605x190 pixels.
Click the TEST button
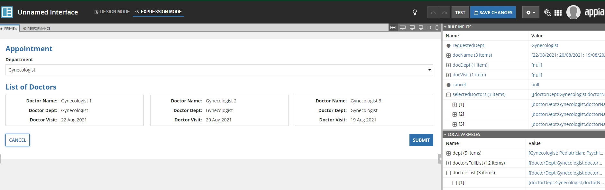[x=460, y=13]
